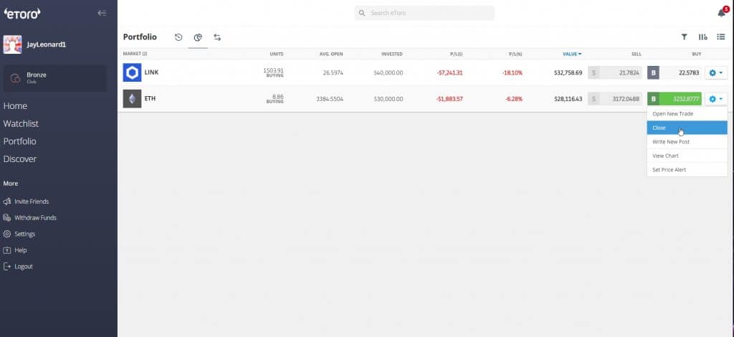Image resolution: width=734 pixels, height=337 pixels.
Task: Open JayLeonard1 profile name
Action: click(47, 44)
